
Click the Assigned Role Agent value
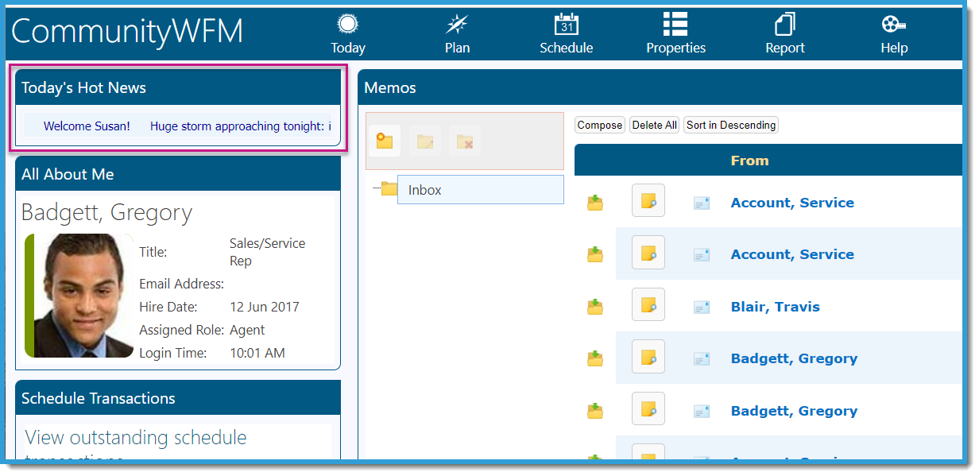click(247, 330)
